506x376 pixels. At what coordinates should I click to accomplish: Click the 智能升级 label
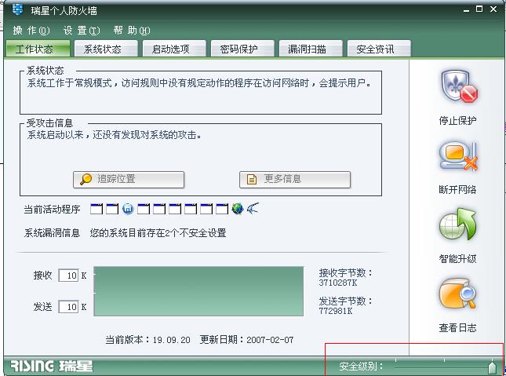(x=457, y=258)
